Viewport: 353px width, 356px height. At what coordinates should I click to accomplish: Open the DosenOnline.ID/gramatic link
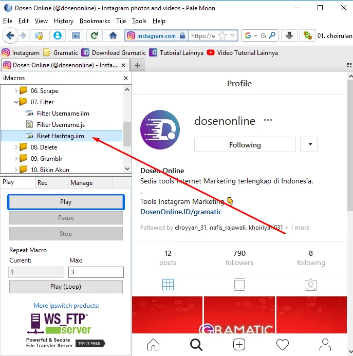[x=181, y=212]
